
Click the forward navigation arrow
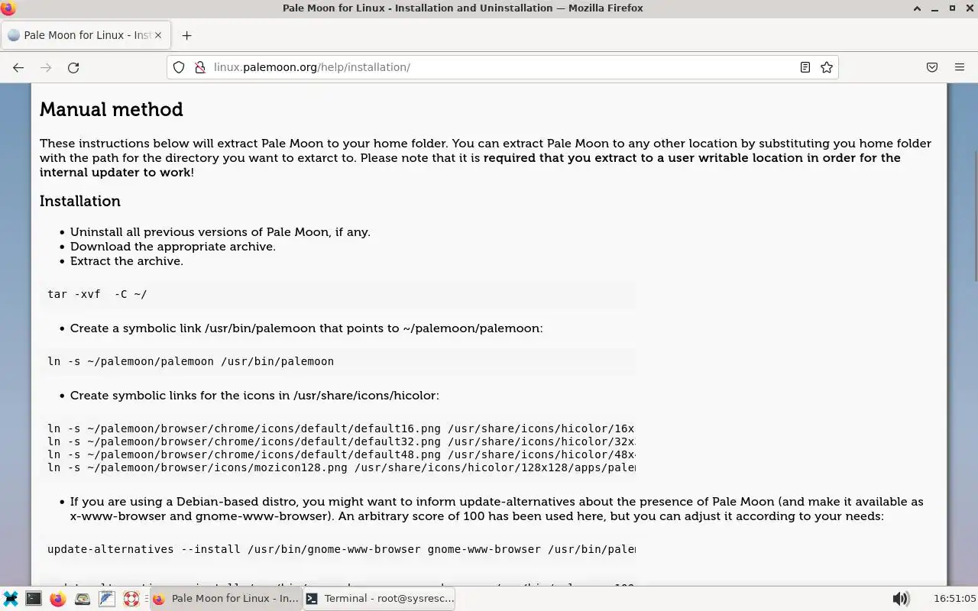tap(46, 67)
